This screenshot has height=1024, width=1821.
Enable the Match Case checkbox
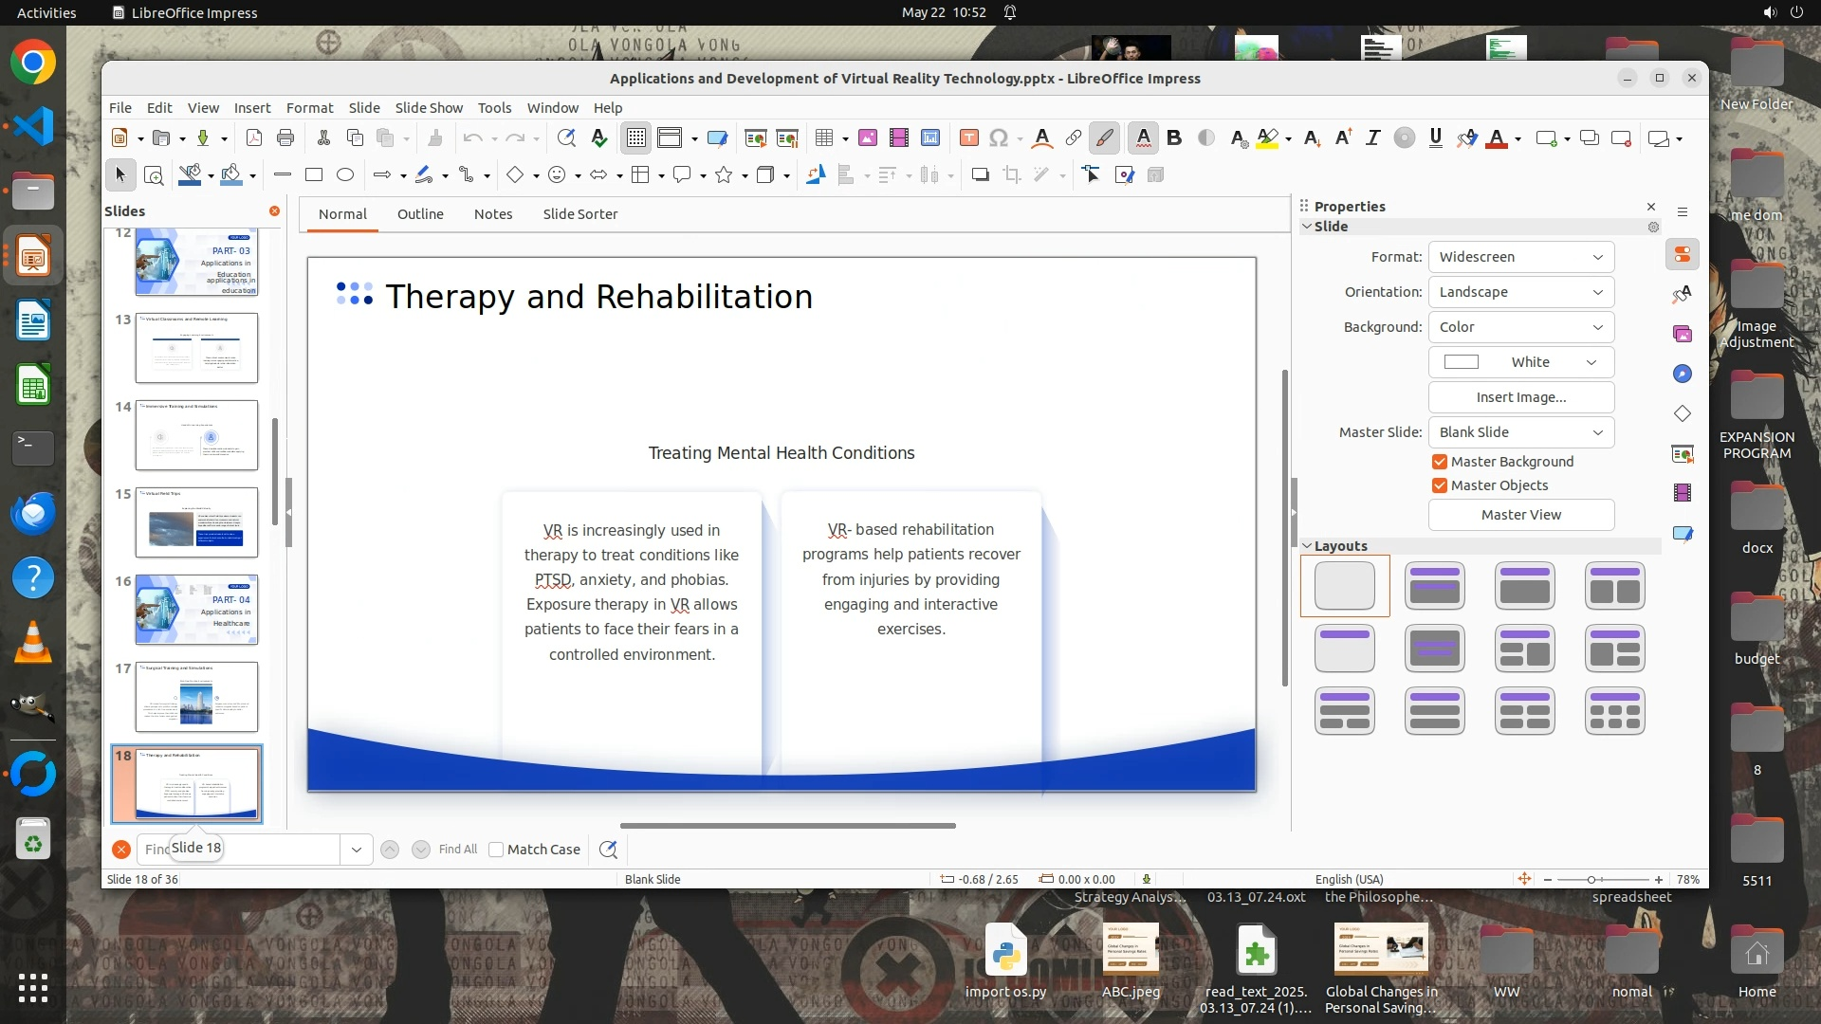(x=496, y=850)
